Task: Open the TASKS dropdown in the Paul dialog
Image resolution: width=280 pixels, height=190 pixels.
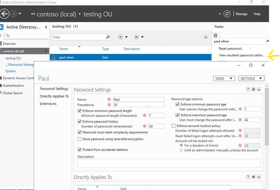Action: click(x=224, y=78)
